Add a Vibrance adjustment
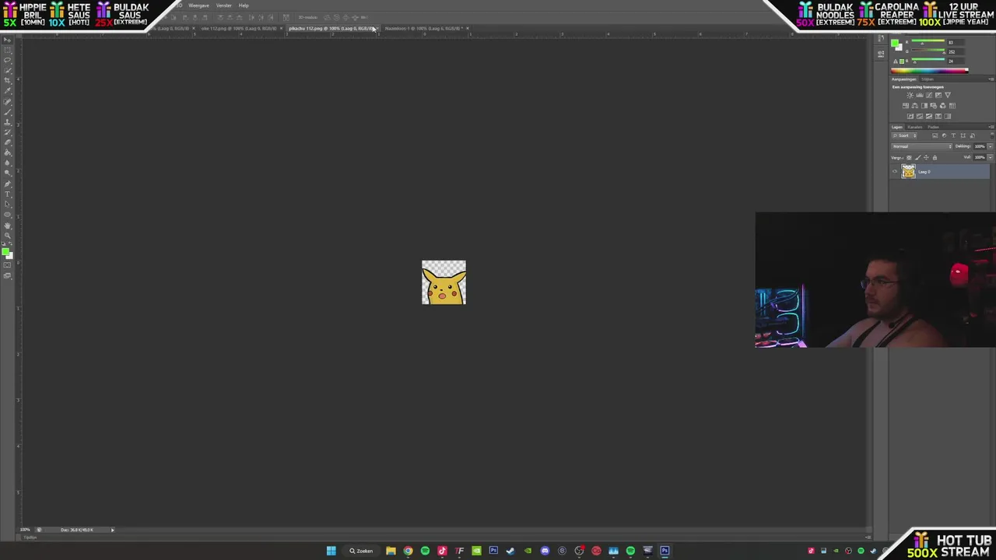The width and height of the screenshot is (996, 560). tap(948, 95)
